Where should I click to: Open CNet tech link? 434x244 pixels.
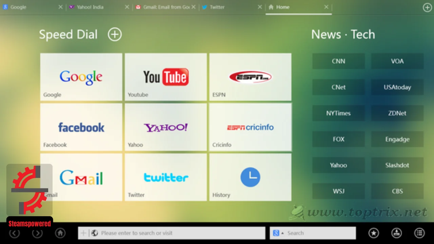point(338,87)
